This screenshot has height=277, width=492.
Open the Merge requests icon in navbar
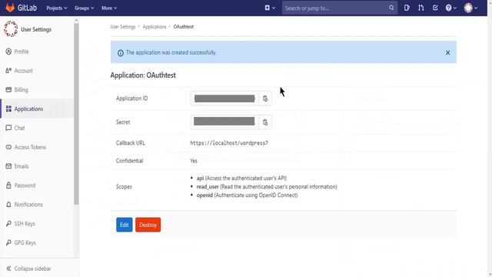[421, 8]
